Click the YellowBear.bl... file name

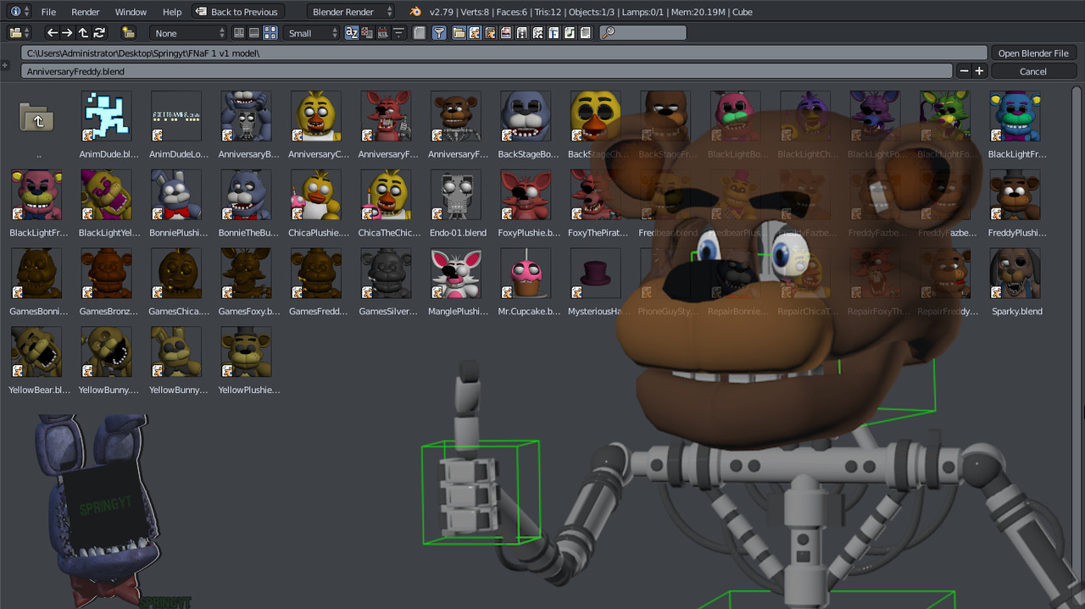[40, 390]
